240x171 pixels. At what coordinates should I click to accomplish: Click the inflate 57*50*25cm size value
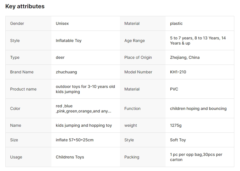(74, 140)
